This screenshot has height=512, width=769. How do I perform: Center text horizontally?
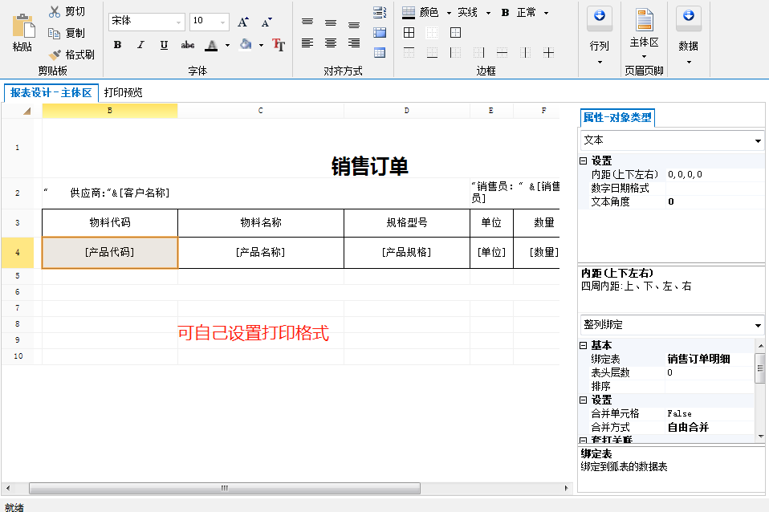tap(331, 43)
